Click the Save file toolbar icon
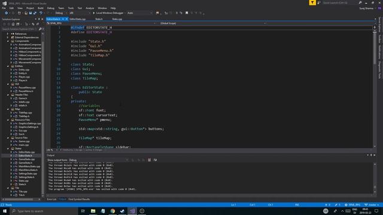 click(31, 13)
